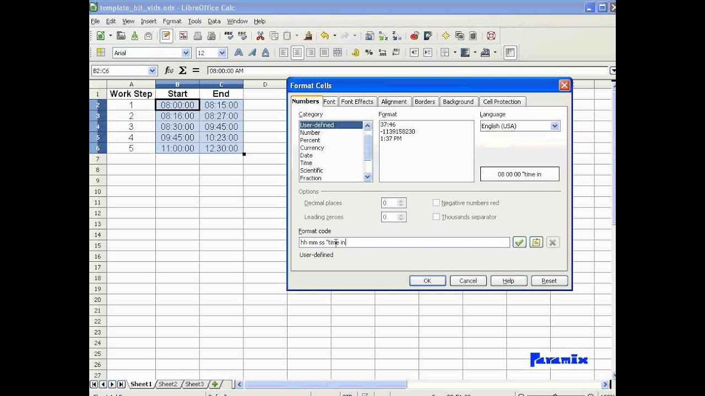Center cell contents horizontally
Screen dimensions: 705x396
point(297,52)
